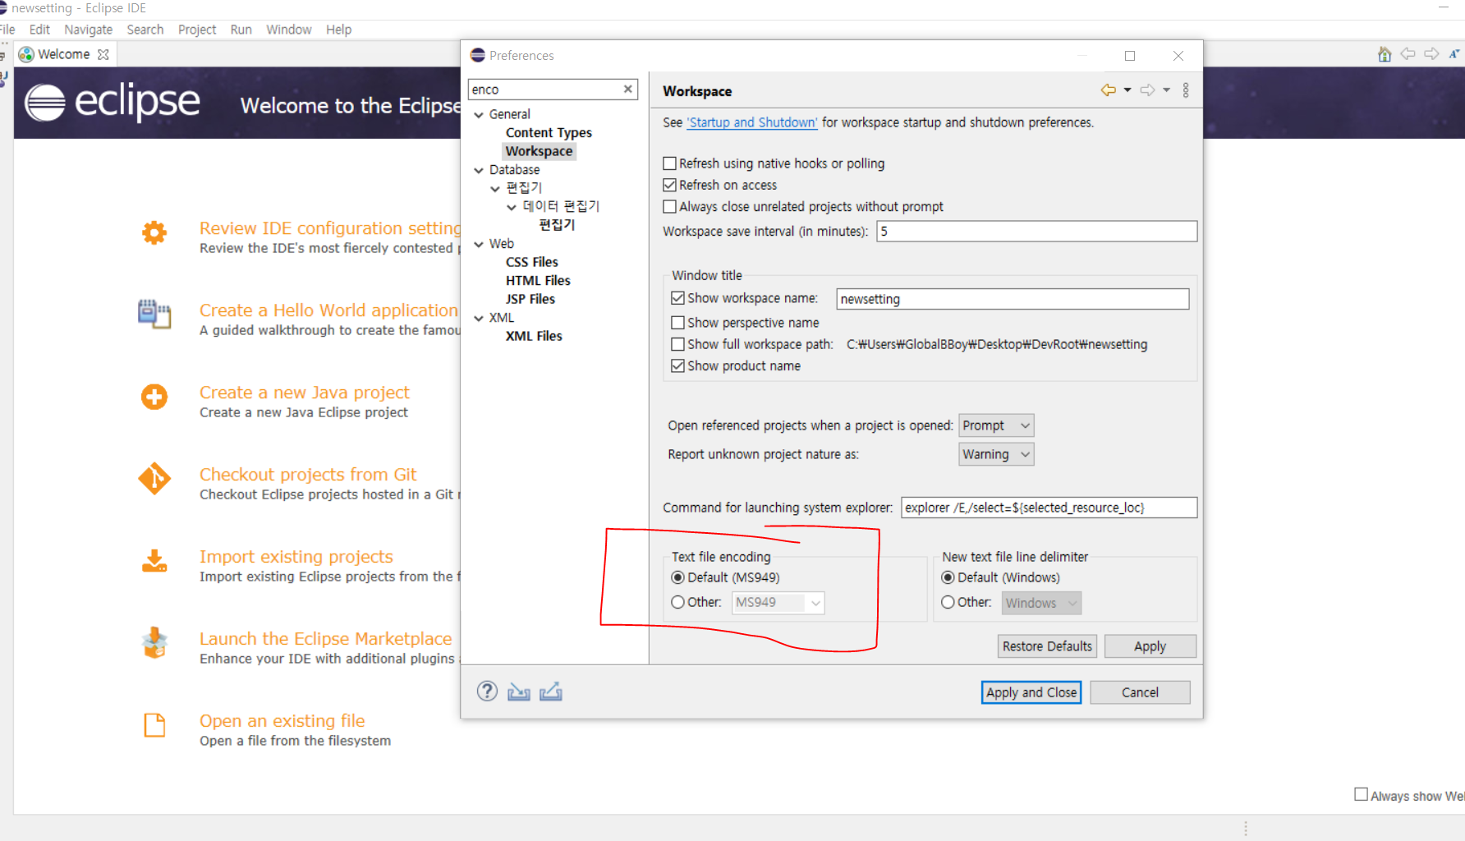
Task: Collapse the Database tree node
Action: click(480, 170)
